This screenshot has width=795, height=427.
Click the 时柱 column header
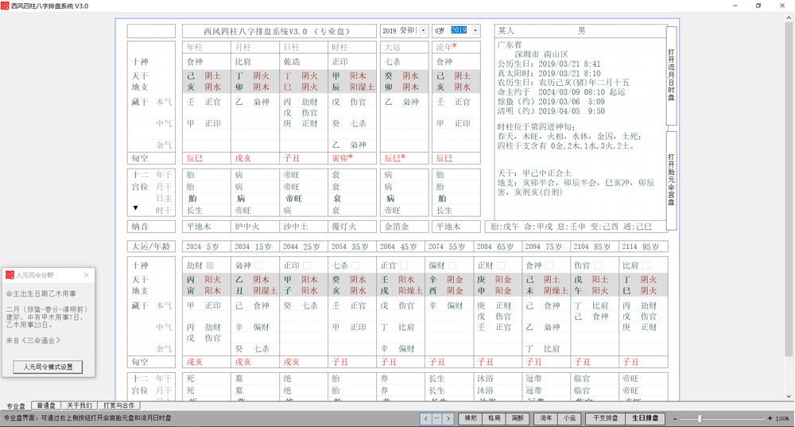coord(352,47)
